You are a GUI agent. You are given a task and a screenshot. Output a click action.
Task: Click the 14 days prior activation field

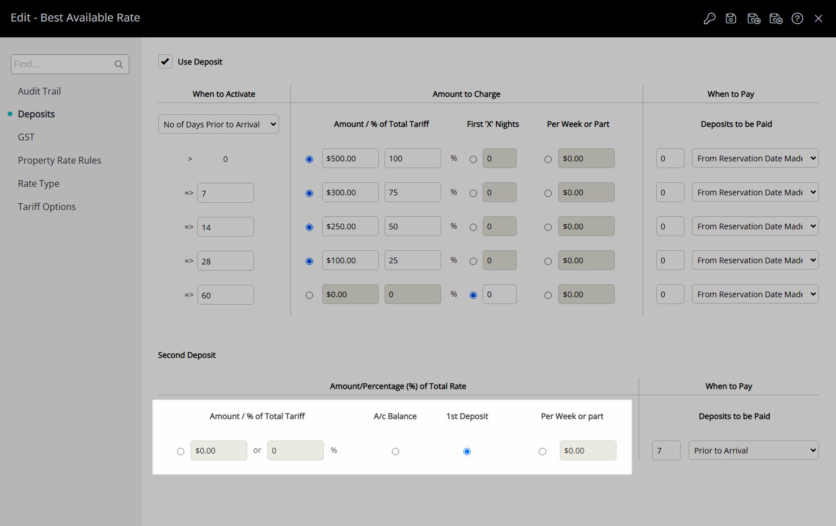coord(226,226)
